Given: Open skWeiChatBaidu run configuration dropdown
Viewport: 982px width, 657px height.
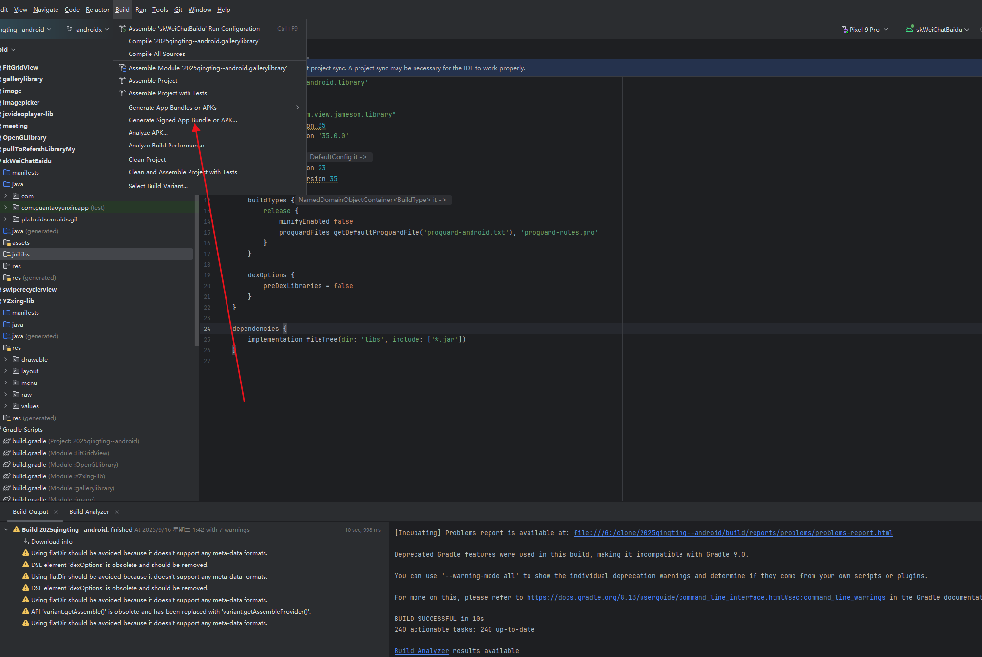Looking at the screenshot, I should (938, 29).
